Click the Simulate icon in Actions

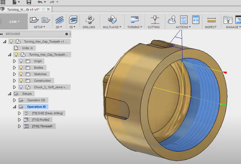[x=172, y=20]
